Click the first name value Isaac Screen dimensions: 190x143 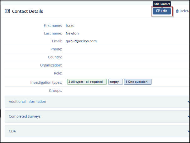(70, 25)
